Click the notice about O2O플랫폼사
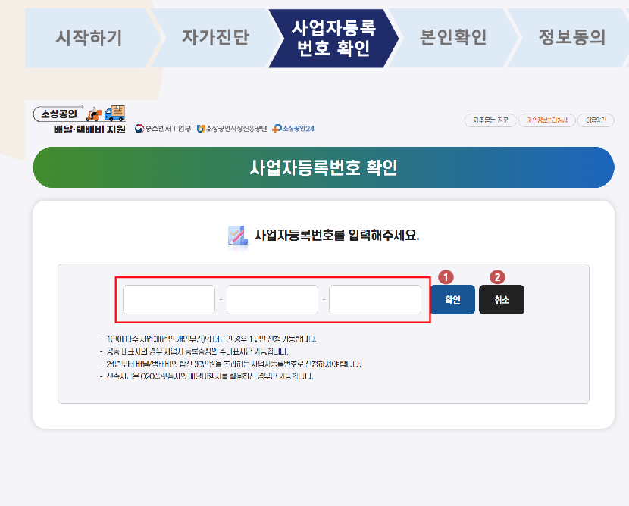Image resolution: width=629 pixels, height=506 pixels. click(209, 376)
